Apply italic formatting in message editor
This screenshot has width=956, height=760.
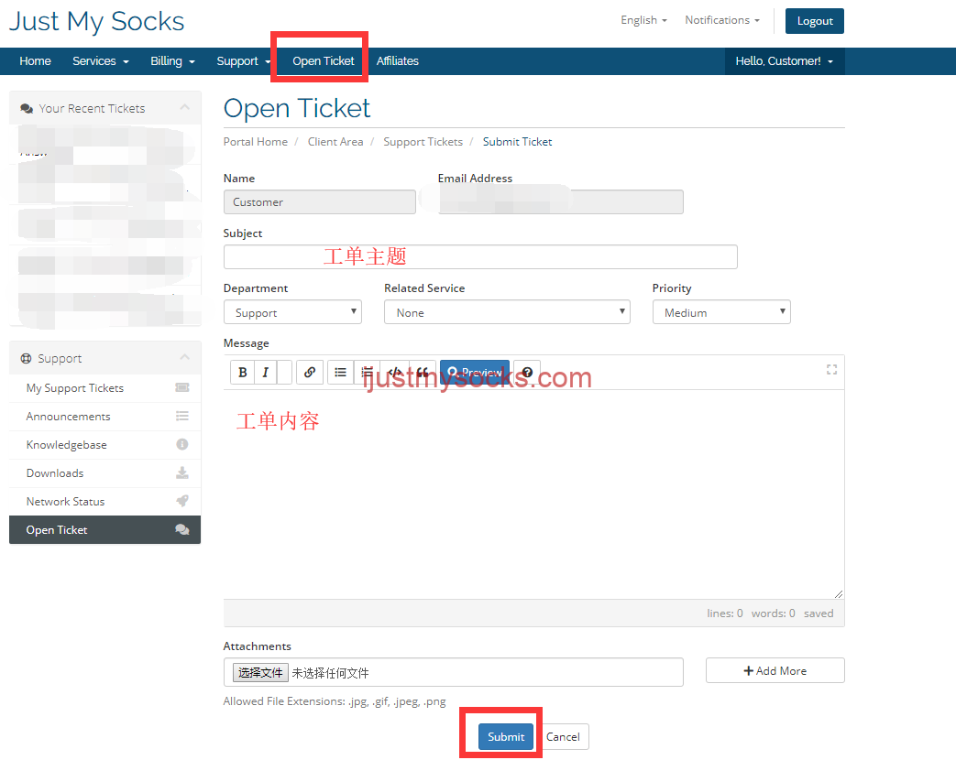pos(265,372)
